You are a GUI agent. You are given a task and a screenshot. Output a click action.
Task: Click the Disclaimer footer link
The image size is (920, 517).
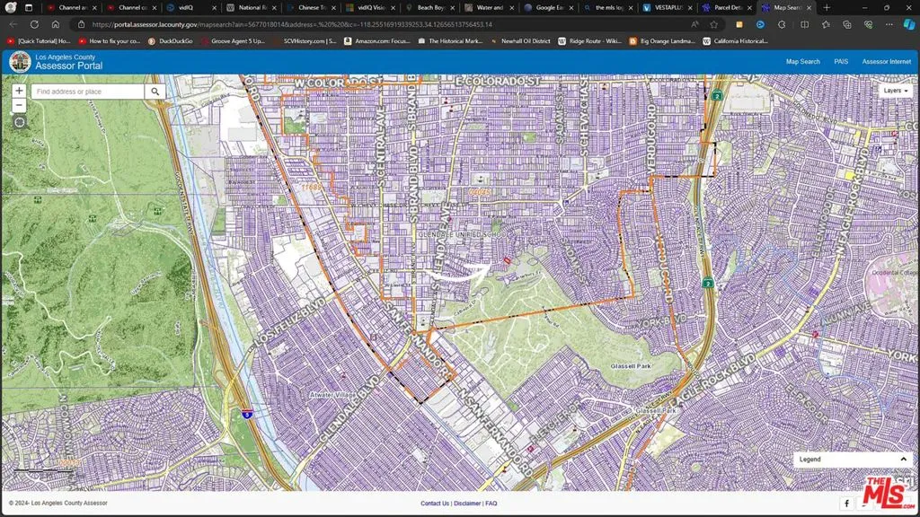point(466,504)
